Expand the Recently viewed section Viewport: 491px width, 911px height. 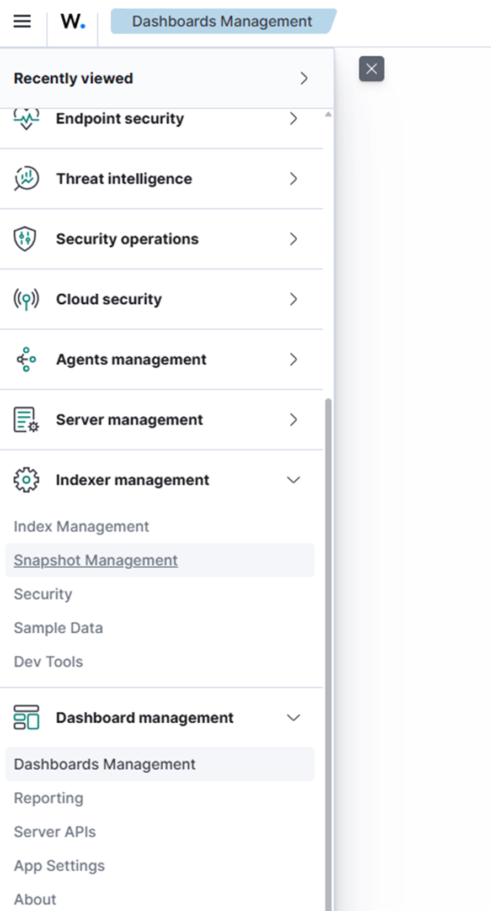coord(303,78)
